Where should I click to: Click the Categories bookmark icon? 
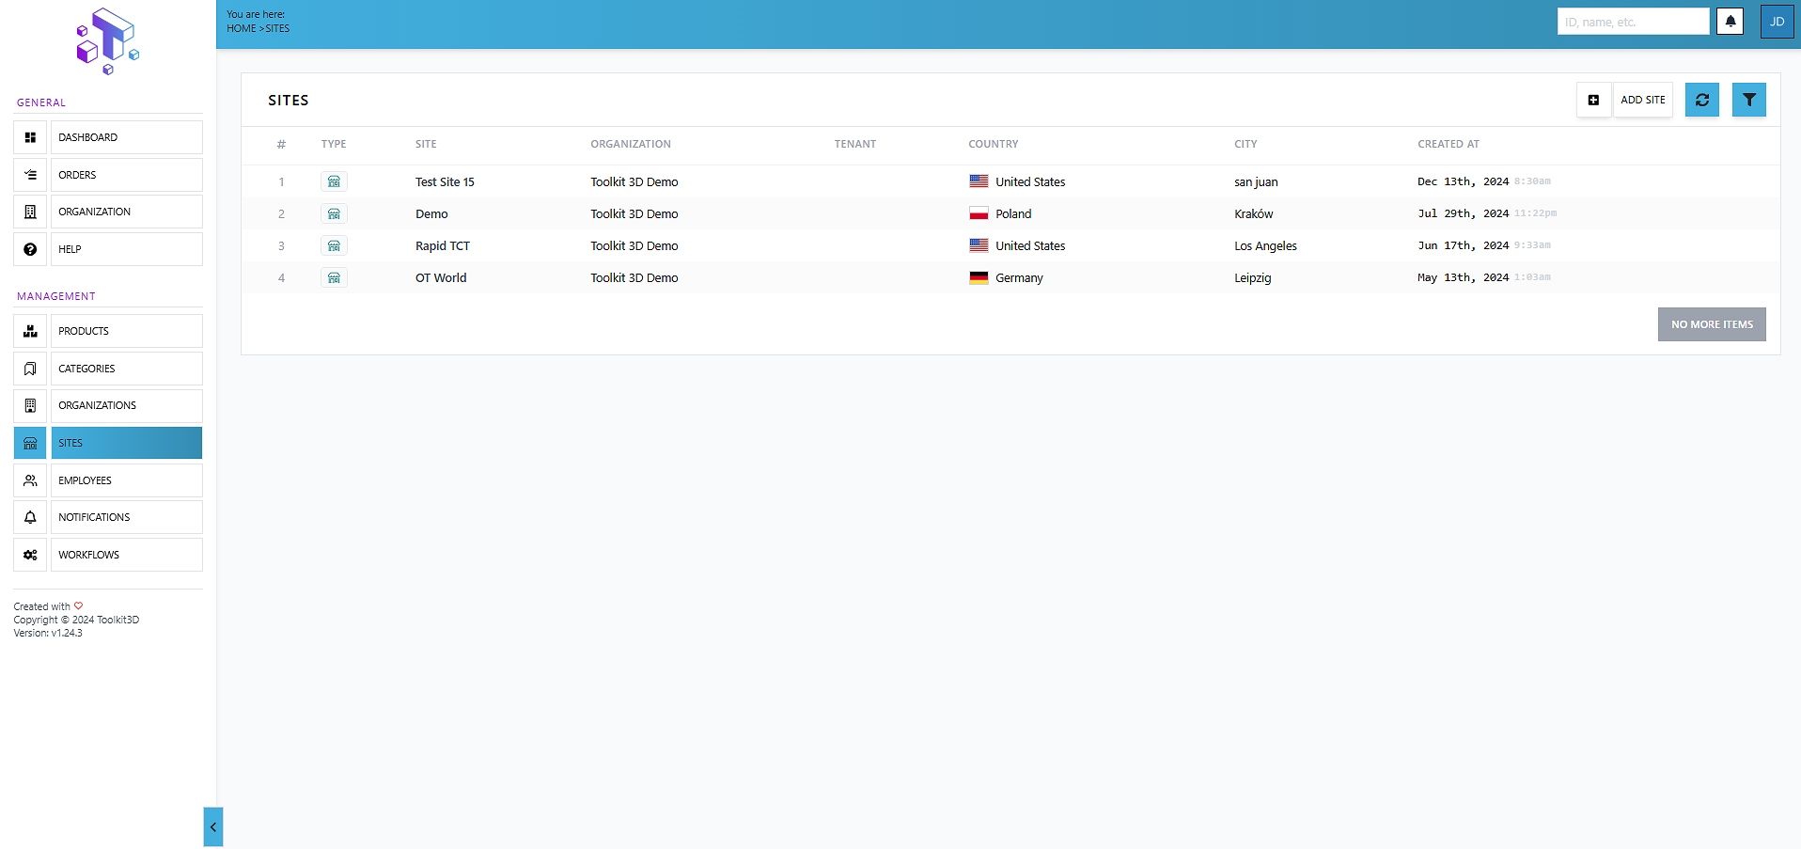30,369
